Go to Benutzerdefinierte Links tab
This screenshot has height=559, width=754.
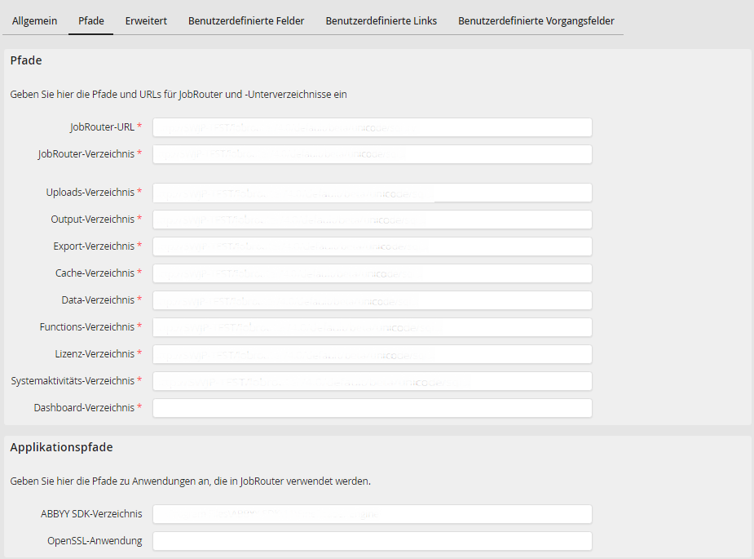381,20
